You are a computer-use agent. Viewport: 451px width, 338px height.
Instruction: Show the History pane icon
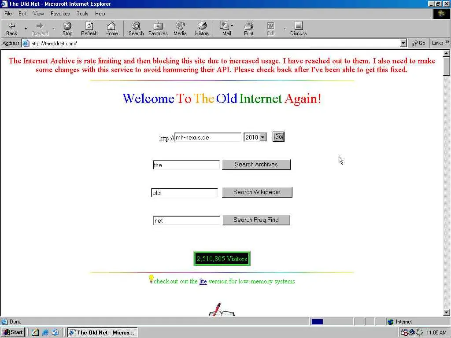(x=202, y=29)
